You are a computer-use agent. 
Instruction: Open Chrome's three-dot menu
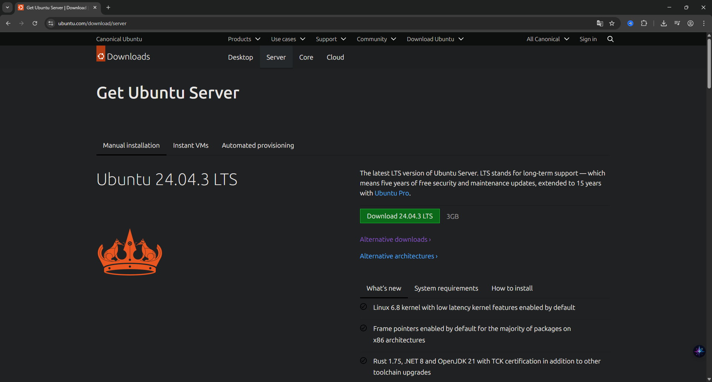point(703,23)
